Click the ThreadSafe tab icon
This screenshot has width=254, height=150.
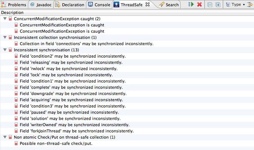(116, 4)
